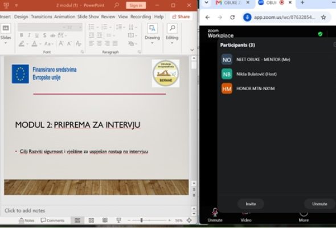This screenshot has height=228, width=336.
Task: Open Convert to SmartArt options
Action: (133, 44)
